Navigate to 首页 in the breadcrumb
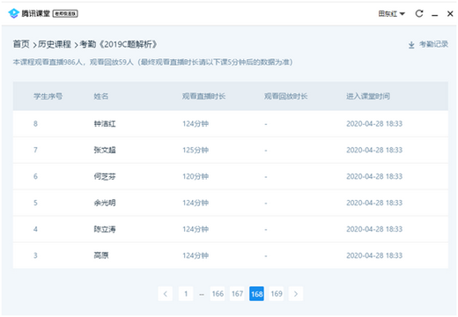Screen dimensions: 458x317 point(21,44)
